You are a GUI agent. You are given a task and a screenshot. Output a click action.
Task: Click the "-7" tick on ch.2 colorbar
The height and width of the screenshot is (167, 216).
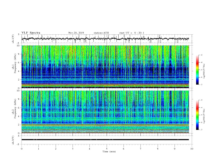point(201,130)
